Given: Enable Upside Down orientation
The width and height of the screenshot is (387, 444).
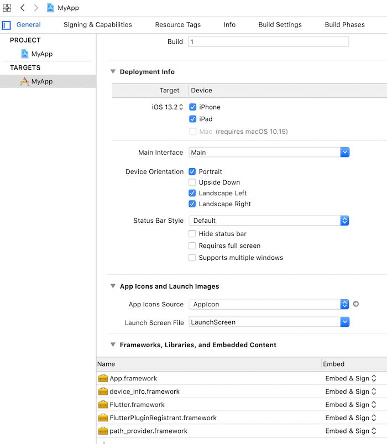Looking at the screenshot, I should [192, 182].
